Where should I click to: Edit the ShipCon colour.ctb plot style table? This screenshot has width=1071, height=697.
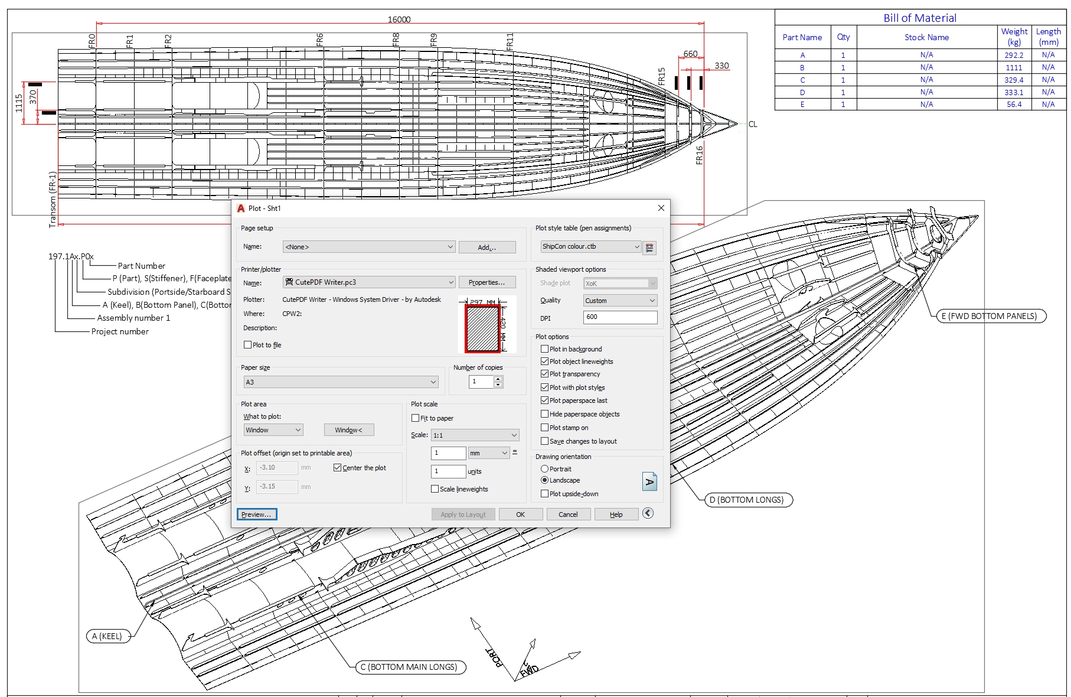click(649, 247)
